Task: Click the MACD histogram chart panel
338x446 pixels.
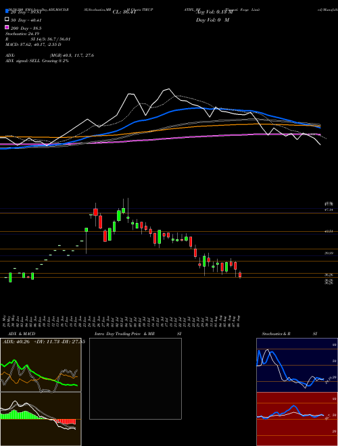Action: pyautogui.click(x=41, y=419)
